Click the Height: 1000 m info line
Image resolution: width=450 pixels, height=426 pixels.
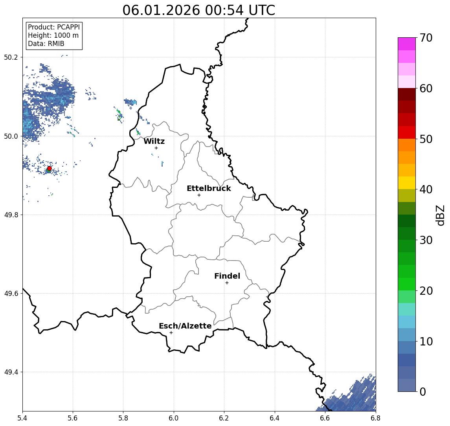(53, 35)
